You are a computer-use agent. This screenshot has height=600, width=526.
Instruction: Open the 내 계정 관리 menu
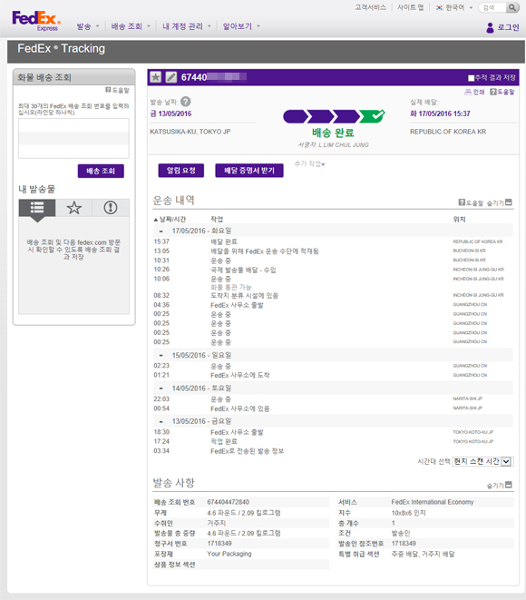(x=187, y=26)
